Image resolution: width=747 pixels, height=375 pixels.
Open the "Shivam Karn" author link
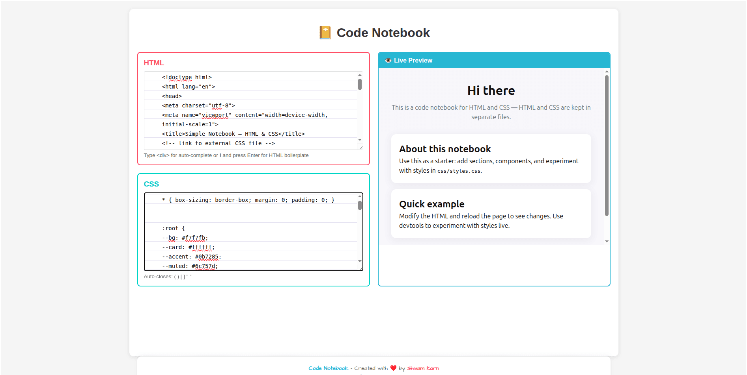pos(422,368)
